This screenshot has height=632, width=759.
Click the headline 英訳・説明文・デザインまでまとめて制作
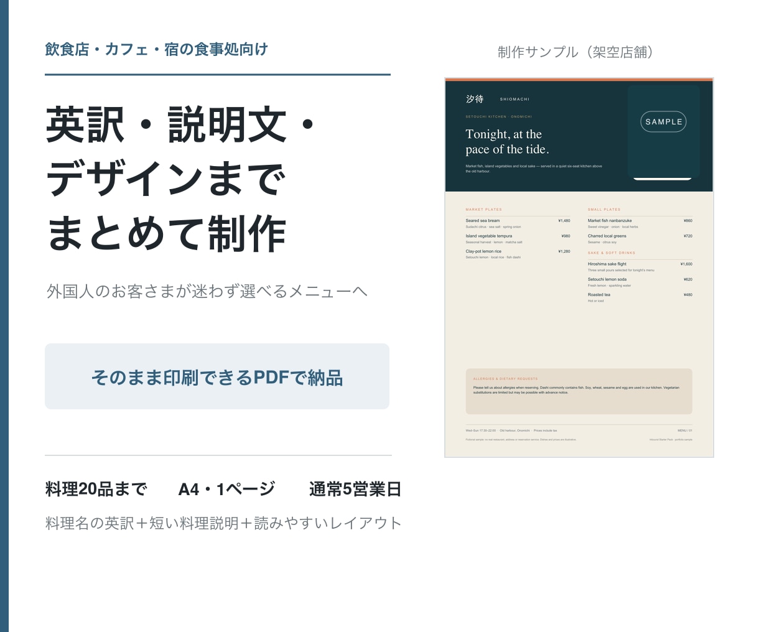(x=180, y=180)
